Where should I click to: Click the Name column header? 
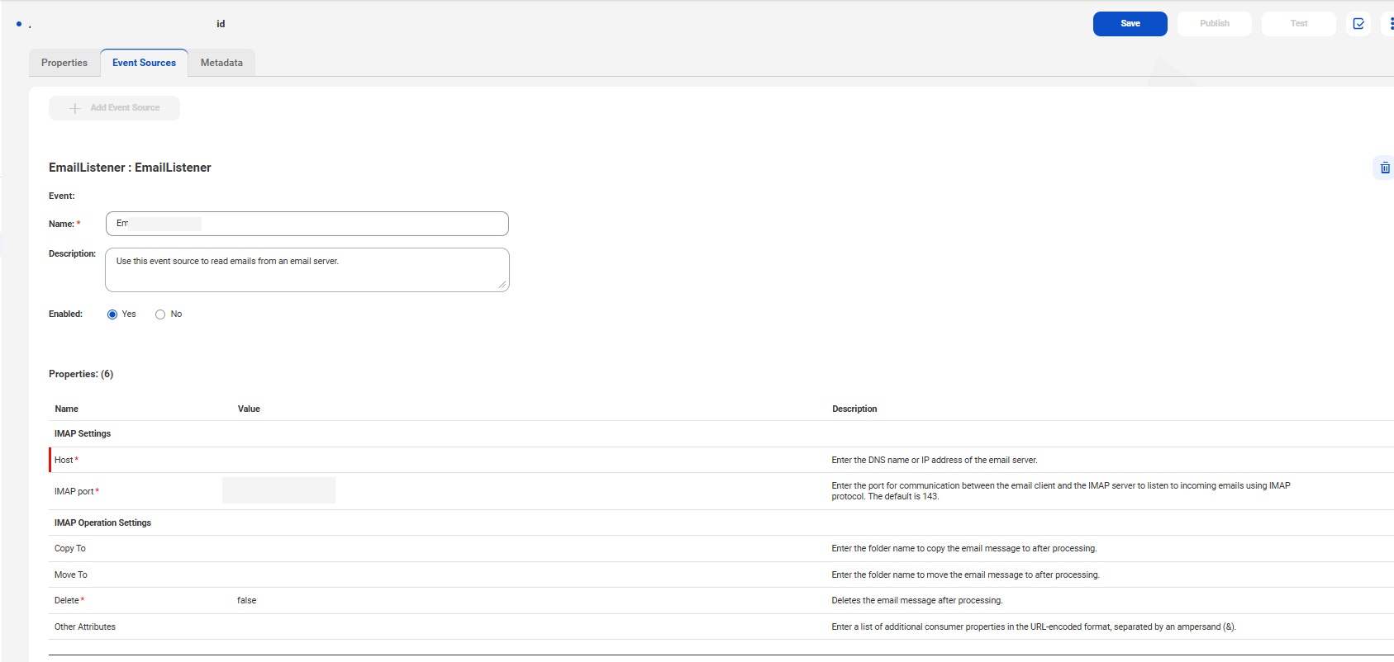click(x=67, y=409)
